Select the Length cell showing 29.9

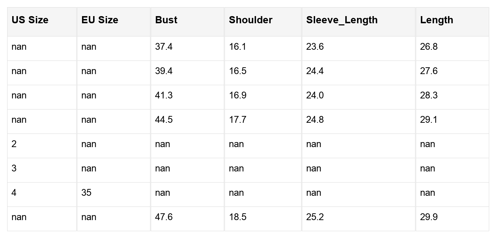click(x=429, y=217)
